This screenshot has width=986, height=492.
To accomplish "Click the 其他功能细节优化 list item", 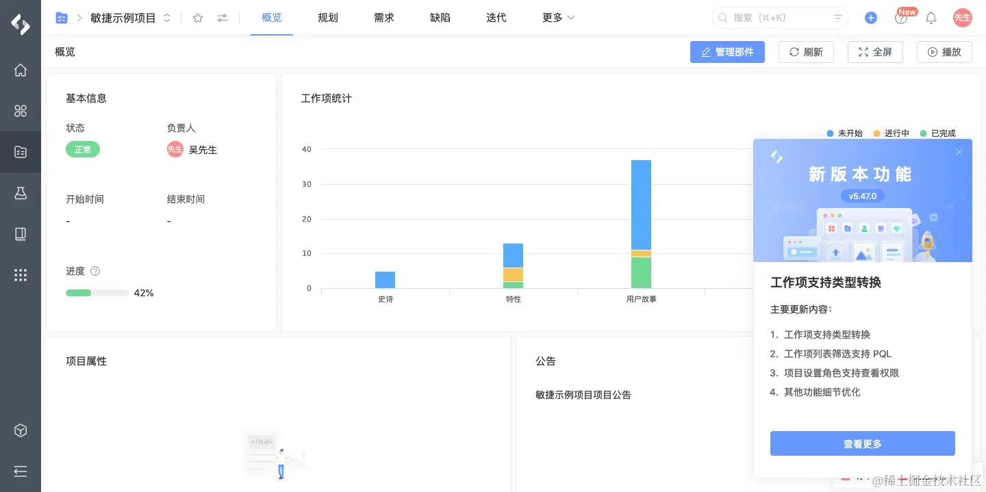I will [x=822, y=392].
